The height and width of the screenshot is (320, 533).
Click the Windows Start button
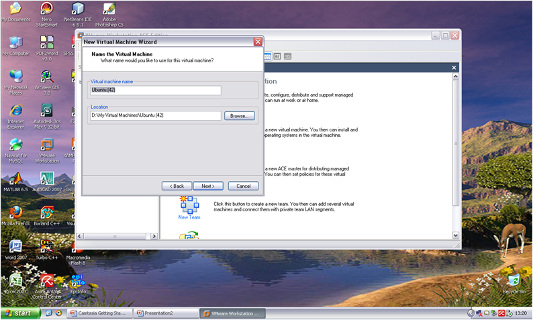coord(20,313)
